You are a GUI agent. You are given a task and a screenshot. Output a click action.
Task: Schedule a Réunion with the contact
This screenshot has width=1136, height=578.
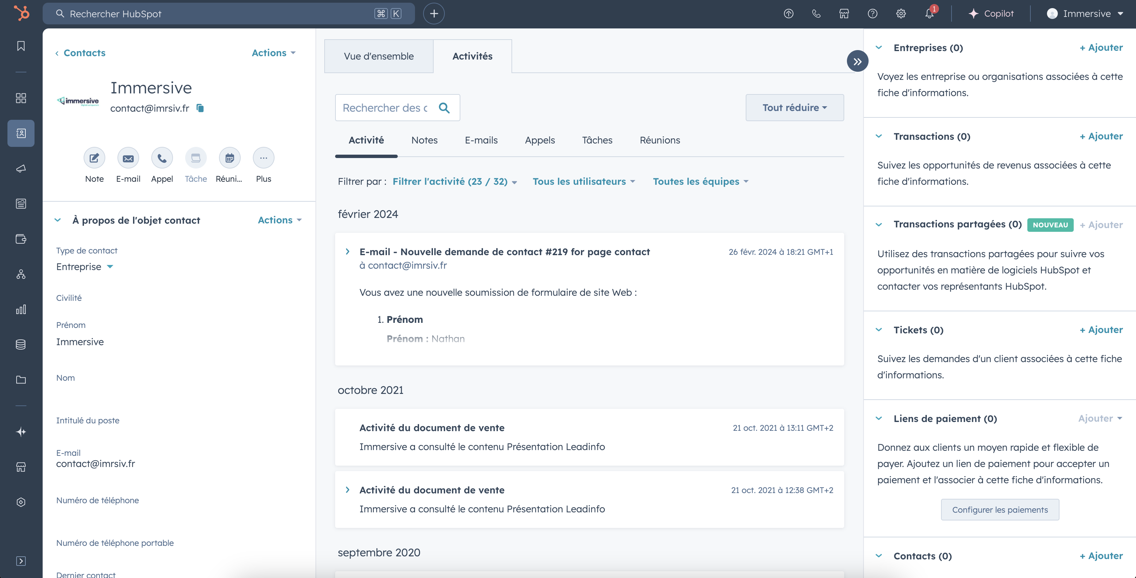[230, 158]
